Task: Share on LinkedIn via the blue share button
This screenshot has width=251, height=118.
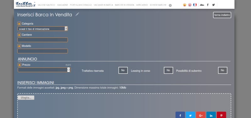Action: 211,115
